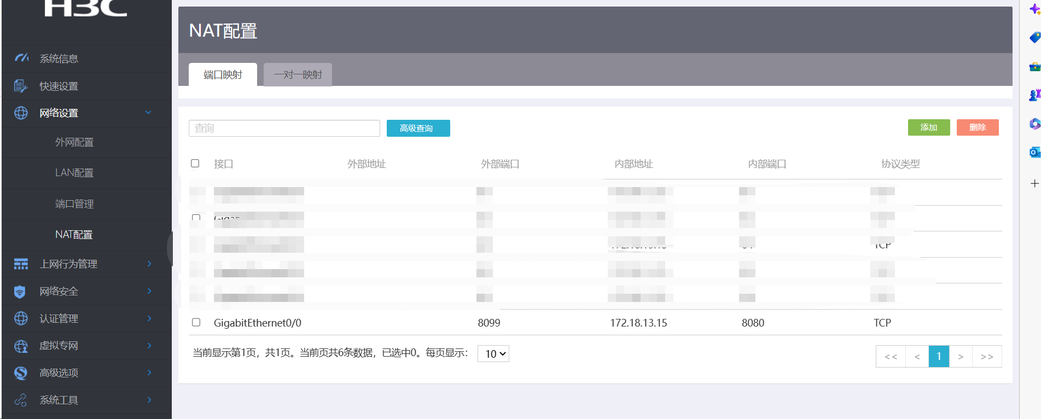1041x419 pixels.
Task: Click the red 删除 button
Action: [x=978, y=127]
